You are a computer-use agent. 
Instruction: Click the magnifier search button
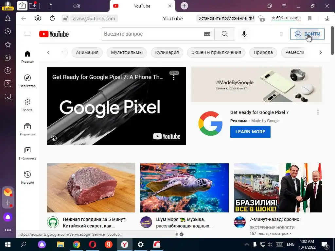point(224,34)
